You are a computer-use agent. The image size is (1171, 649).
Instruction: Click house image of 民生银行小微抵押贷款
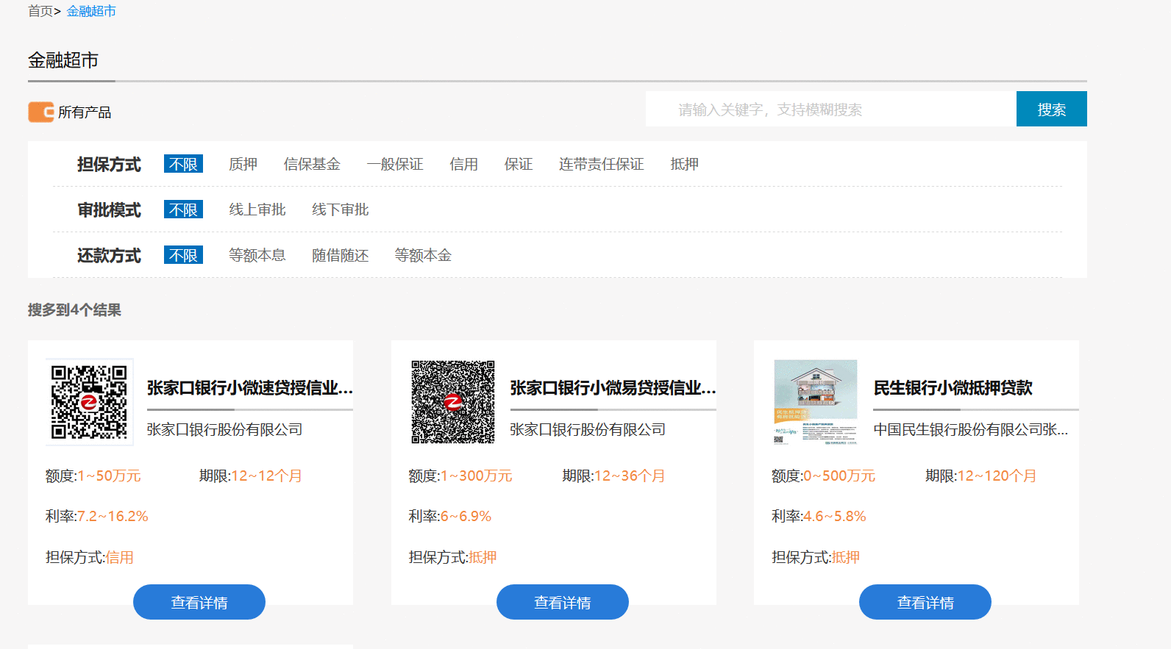point(816,402)
